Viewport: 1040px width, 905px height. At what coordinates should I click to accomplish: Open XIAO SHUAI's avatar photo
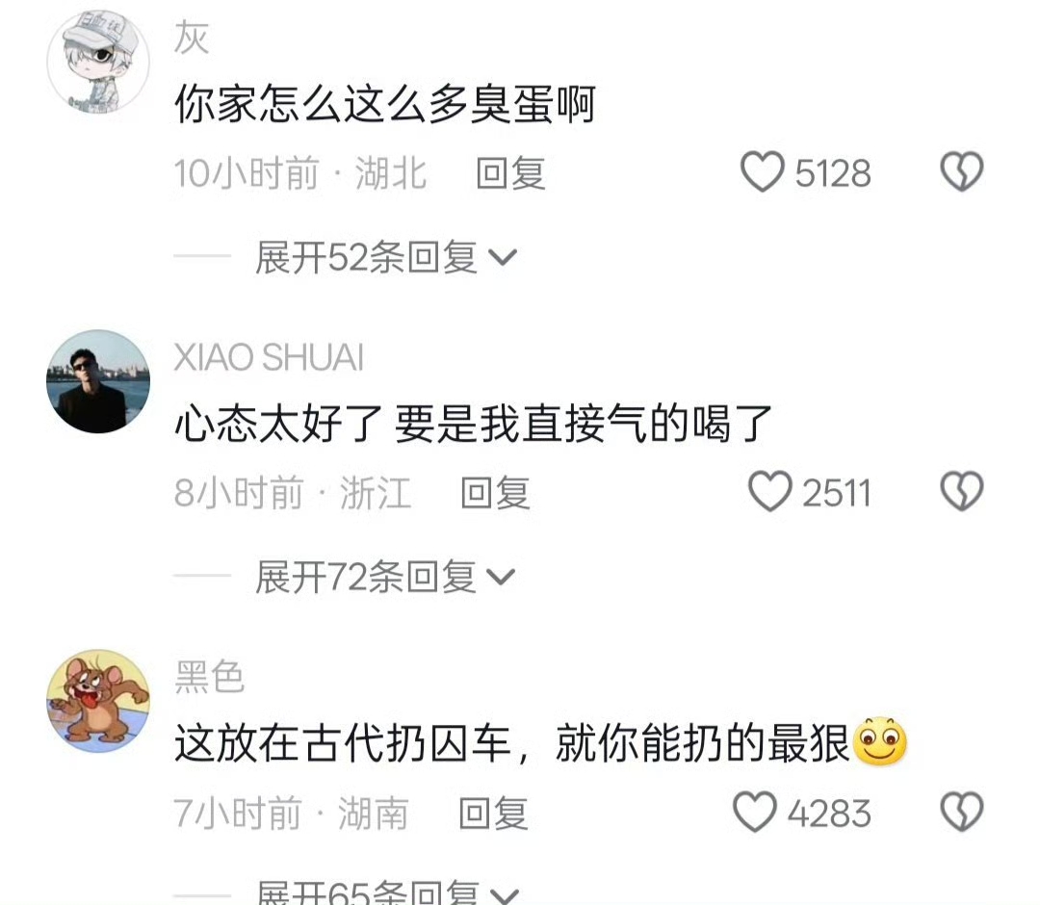[98, 381]
